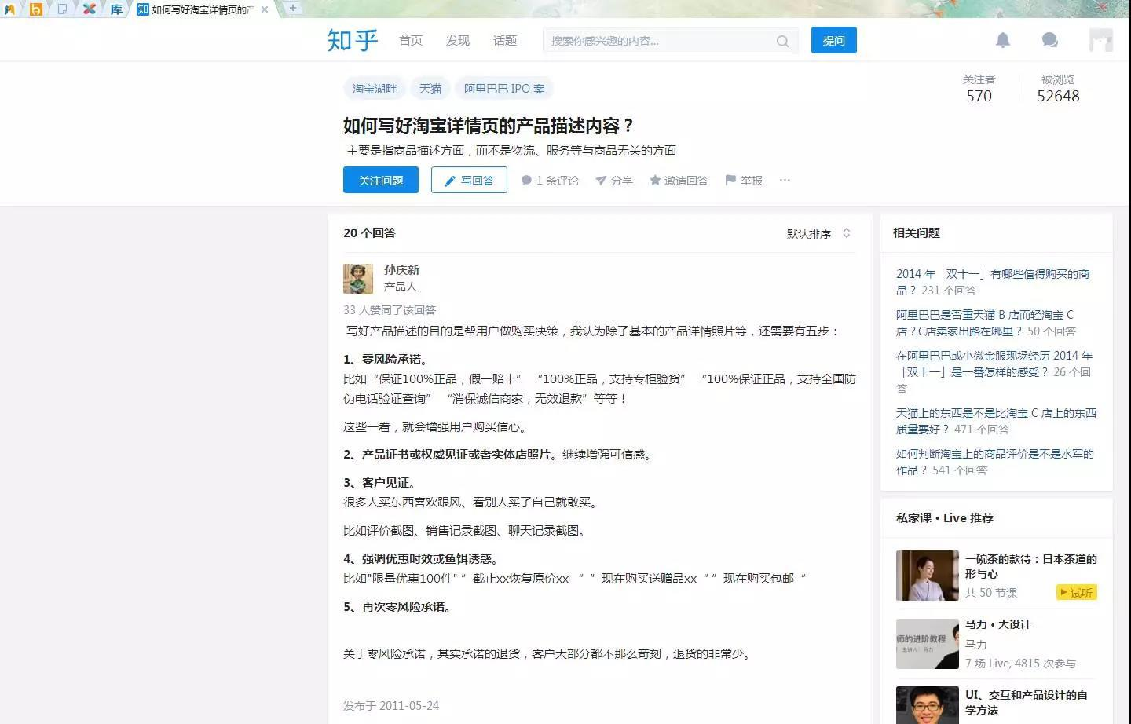1131x724 pixels.
Task: Click the author tagline 产品人
Action: point(401,287)
